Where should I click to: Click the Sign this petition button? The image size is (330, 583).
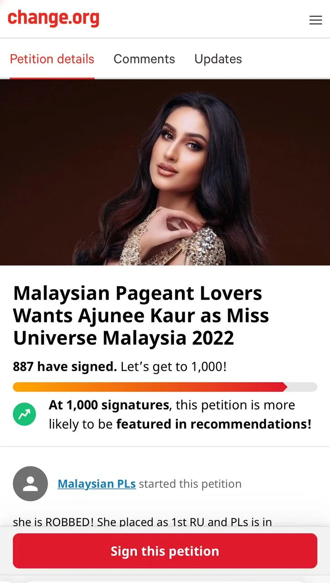pos(165,551)
